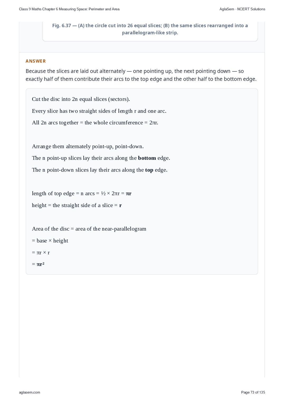Click the 'whole circumference = 2πr' line
Image resolution: width=284 pixels, height=402 pixels.
(95, 123)
